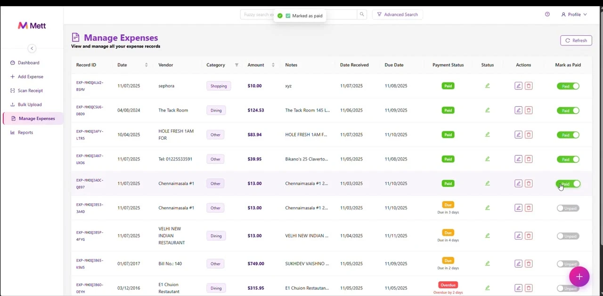Click Record ID column header
603x296 pixels.
click(x=86, y=65)
